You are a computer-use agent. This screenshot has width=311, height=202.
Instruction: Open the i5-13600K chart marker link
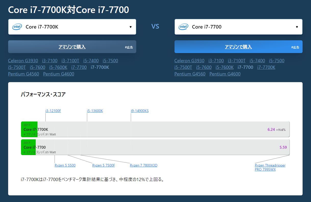point(95,111)
